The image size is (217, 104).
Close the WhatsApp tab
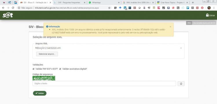coord(119,3)
